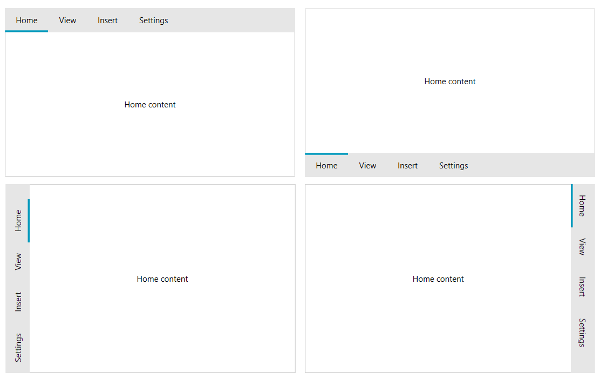The width and height of the screenshot is (600, 380).
Task: Select the Insert tab in the top tab strip
Action: coord(107,20)
